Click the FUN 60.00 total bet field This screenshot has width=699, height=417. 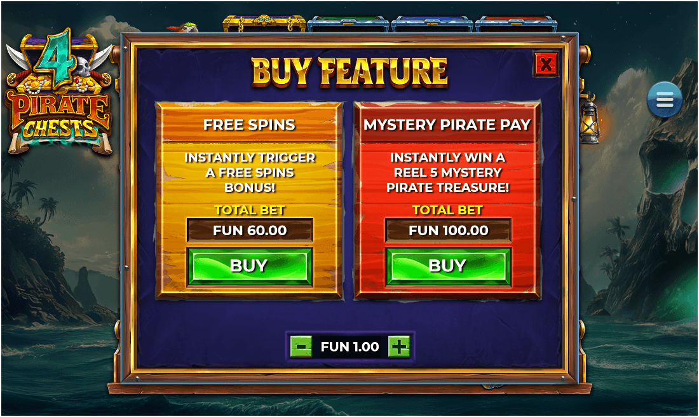(x=250, y=230)
